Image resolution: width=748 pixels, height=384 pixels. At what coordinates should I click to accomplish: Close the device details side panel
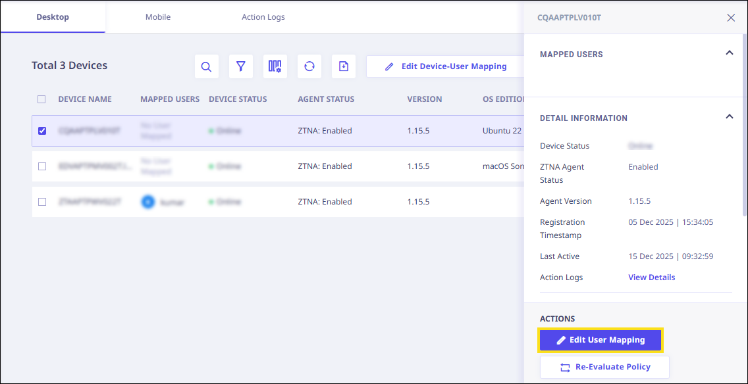pyautogui.click(x=731, y=18)
